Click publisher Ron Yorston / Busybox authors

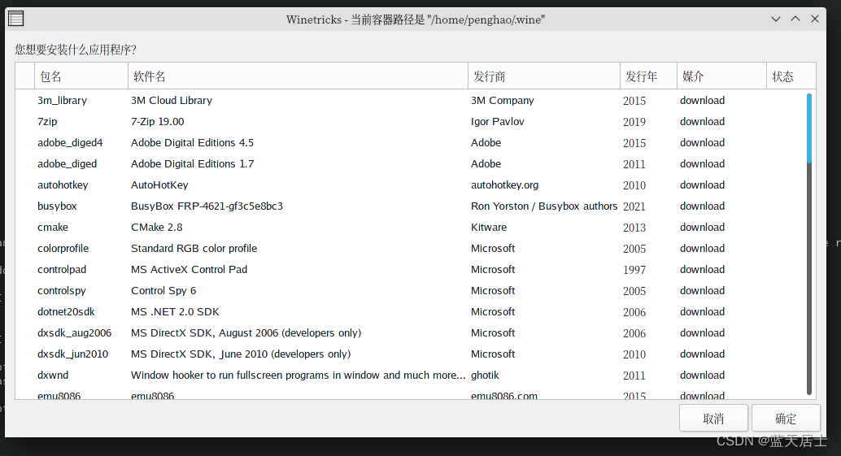pyautogui.click(x=544, y=206)
